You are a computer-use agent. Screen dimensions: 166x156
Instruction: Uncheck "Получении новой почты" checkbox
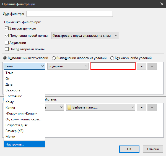[7, 36]
